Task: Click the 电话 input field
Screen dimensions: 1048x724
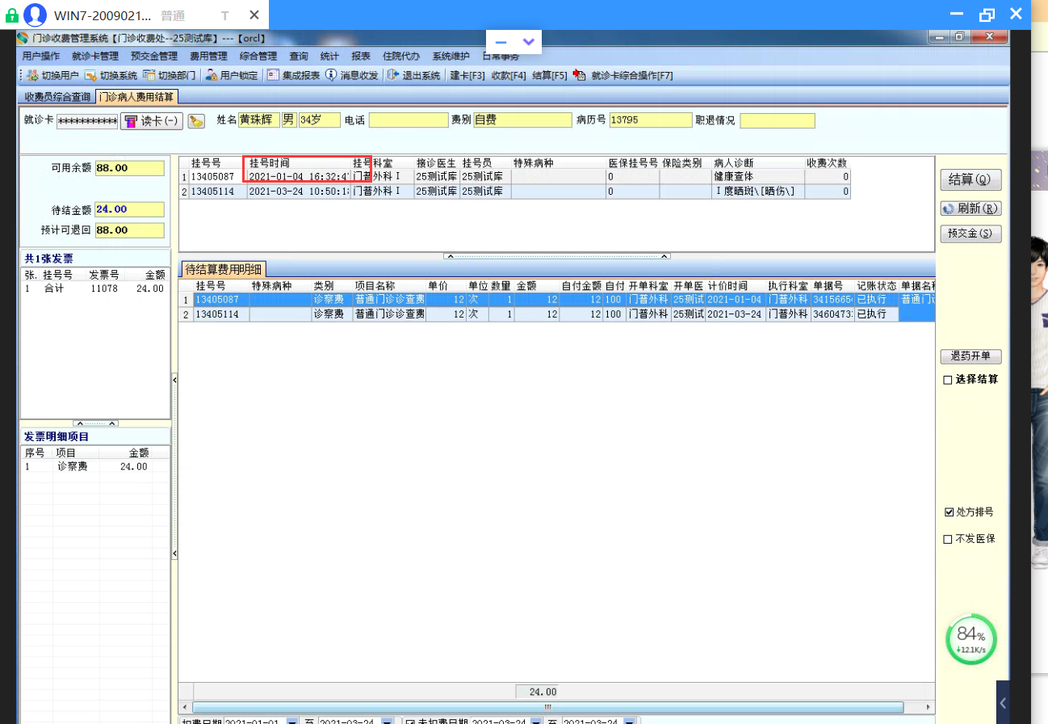Action: (409, 120)
